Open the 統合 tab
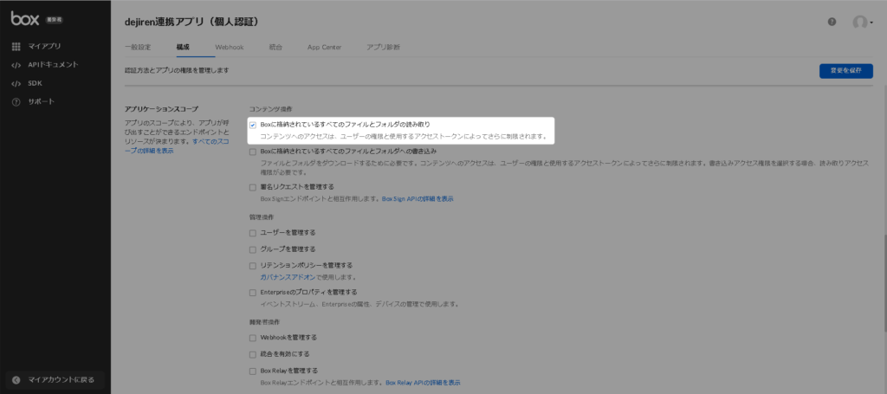This screenshot has height=394, width=887. pyautogui.click(x=275, y=48)
